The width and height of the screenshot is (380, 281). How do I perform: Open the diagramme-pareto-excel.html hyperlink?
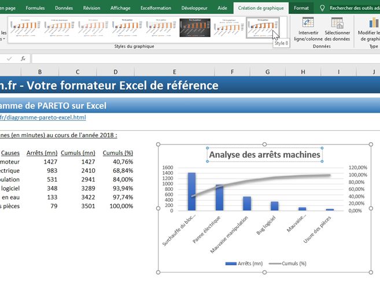(43, 117)
